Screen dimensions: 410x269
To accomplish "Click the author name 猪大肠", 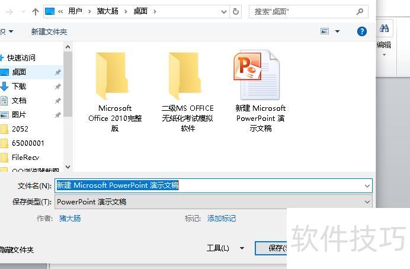I will (x=70, y=218).
